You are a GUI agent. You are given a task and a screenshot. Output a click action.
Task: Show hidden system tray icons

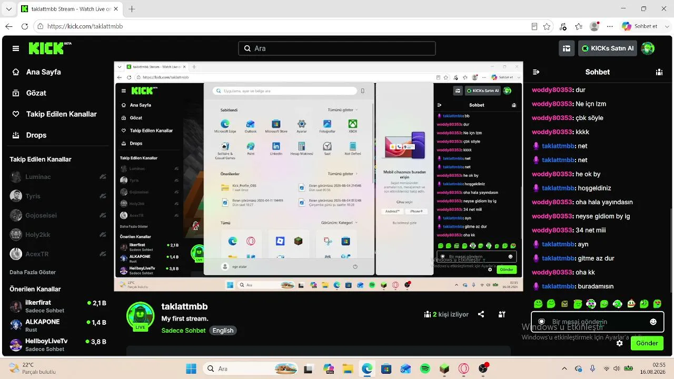coord(564,369)
